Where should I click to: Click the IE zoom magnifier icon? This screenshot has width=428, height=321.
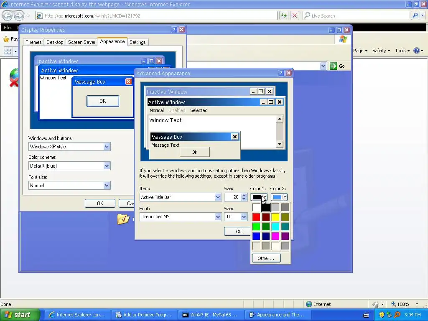point(394,304)
